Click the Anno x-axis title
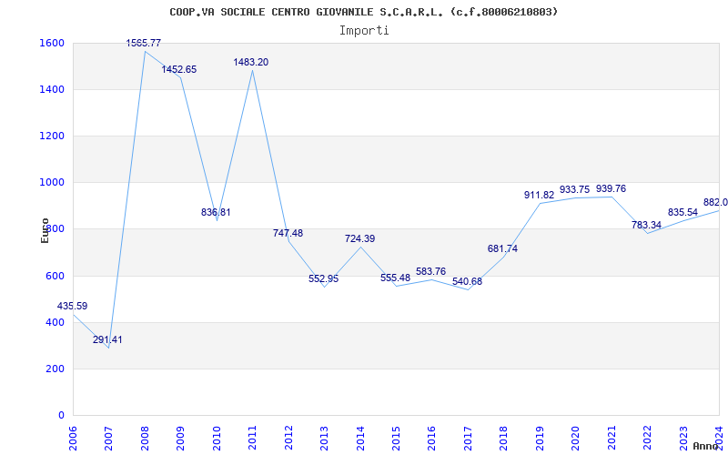This screenshot has height=455, width=728. (708, 446)
